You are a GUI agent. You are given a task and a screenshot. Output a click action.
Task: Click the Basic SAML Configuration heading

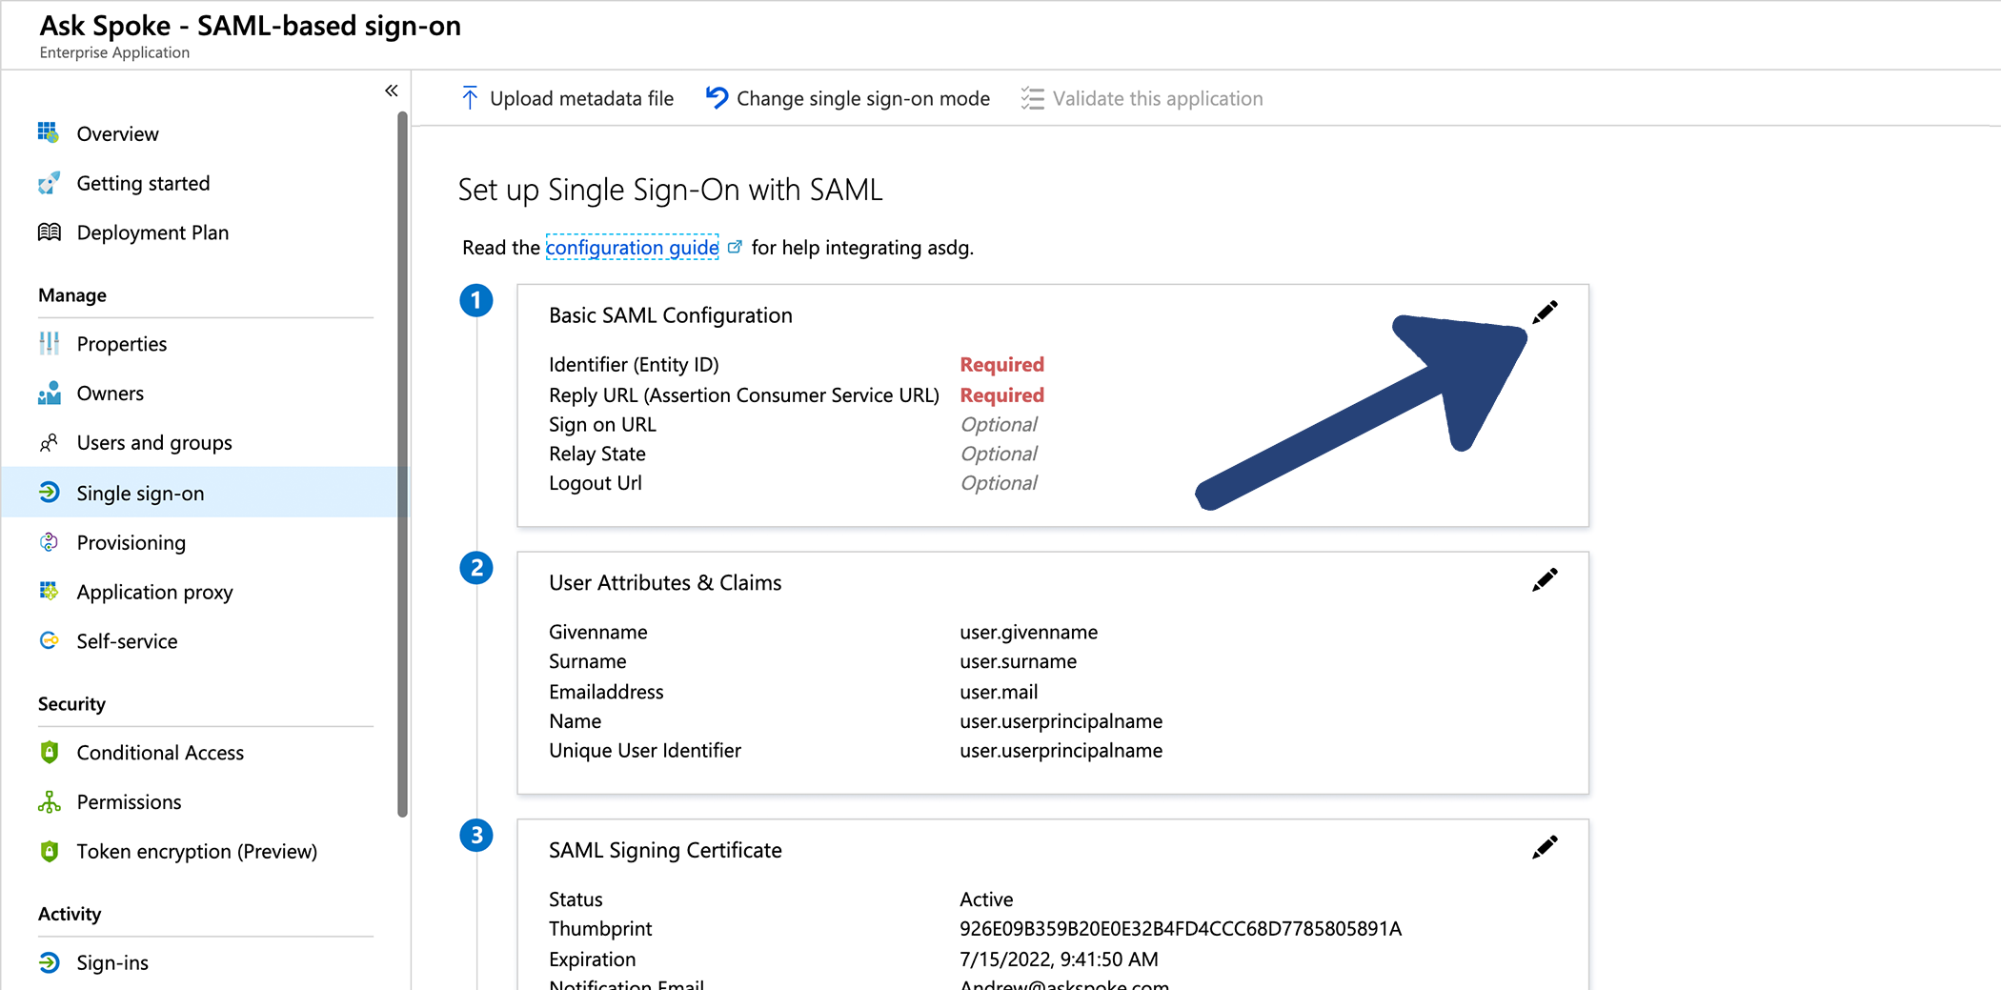coord(671,315)
